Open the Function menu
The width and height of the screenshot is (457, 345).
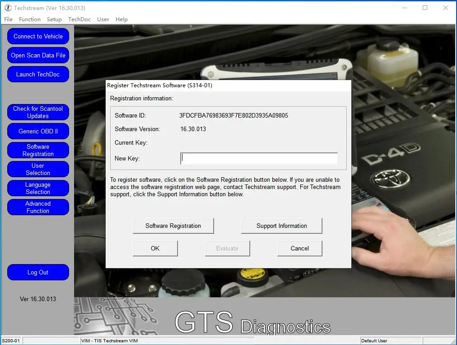click(x=30, y=19)
